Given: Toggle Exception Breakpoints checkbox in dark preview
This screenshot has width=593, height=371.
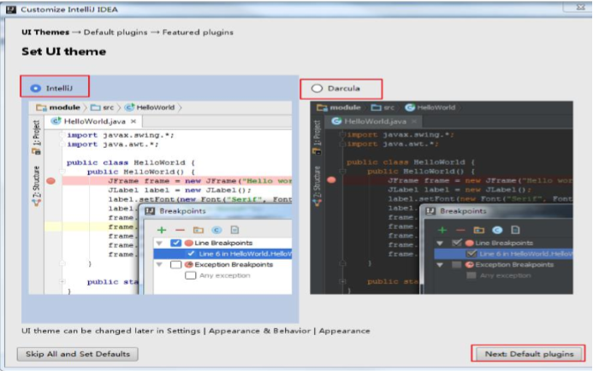Looking at the screenshot, I should click(x=457, y=264).
